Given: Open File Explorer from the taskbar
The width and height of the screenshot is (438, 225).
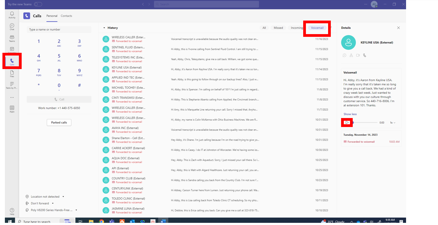Looking at the screenshot, I should [91, 221].
